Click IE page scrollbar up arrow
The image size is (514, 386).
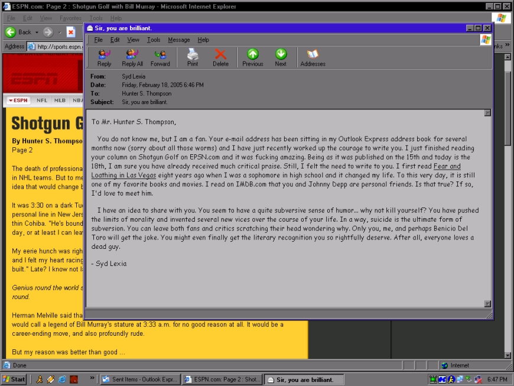[508, 57]
